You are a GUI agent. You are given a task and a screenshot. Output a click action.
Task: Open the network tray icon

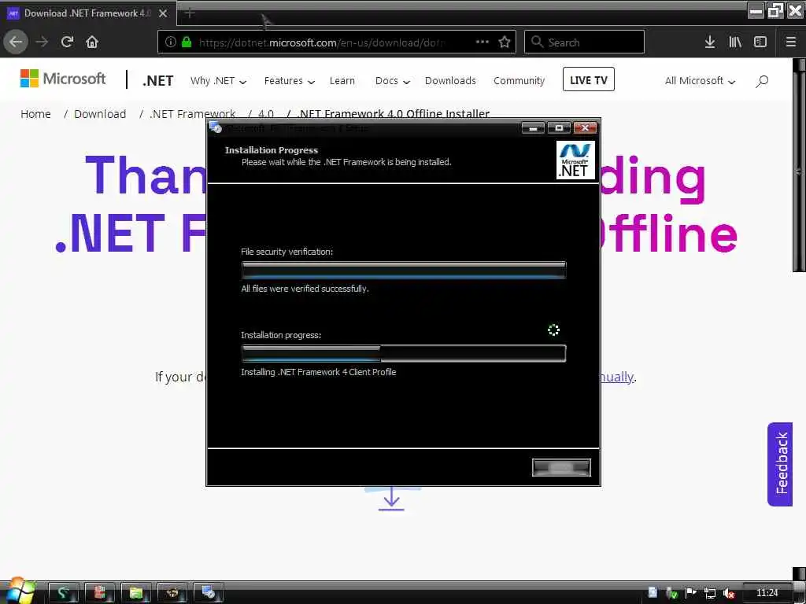click(x=710, y=593)
